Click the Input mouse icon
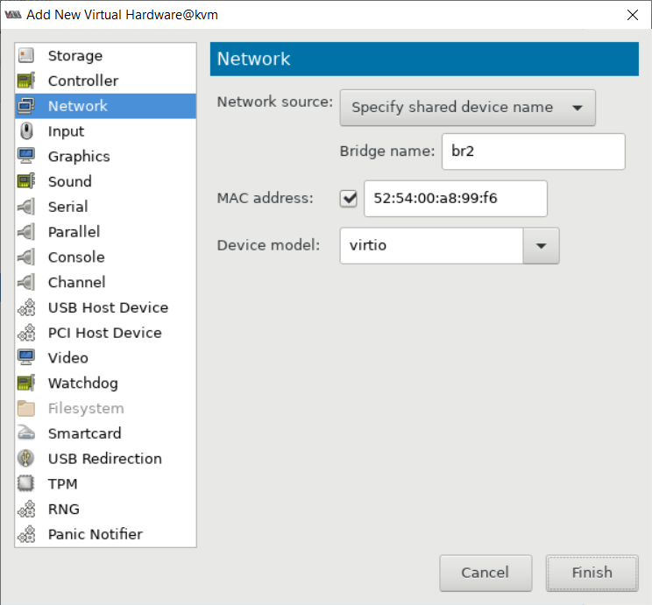 [x=26, y=130]
